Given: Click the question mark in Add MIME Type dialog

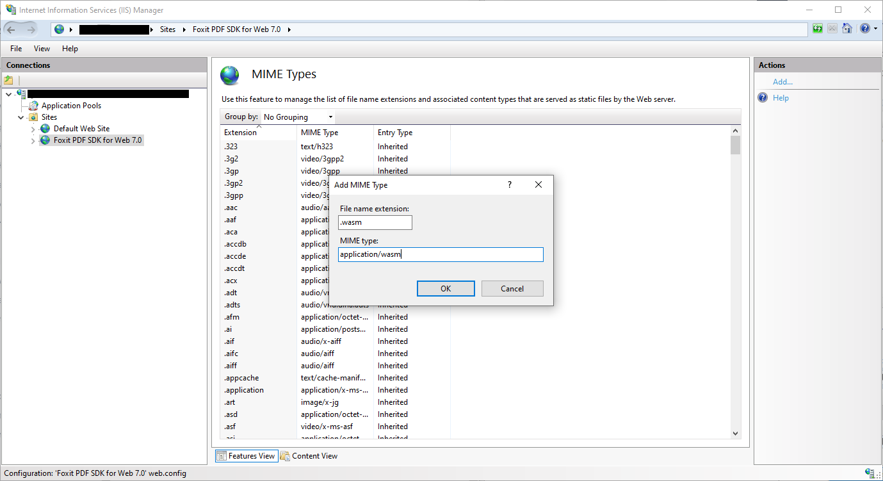Looking at the screenshot, I should click(x=510, y=184).
